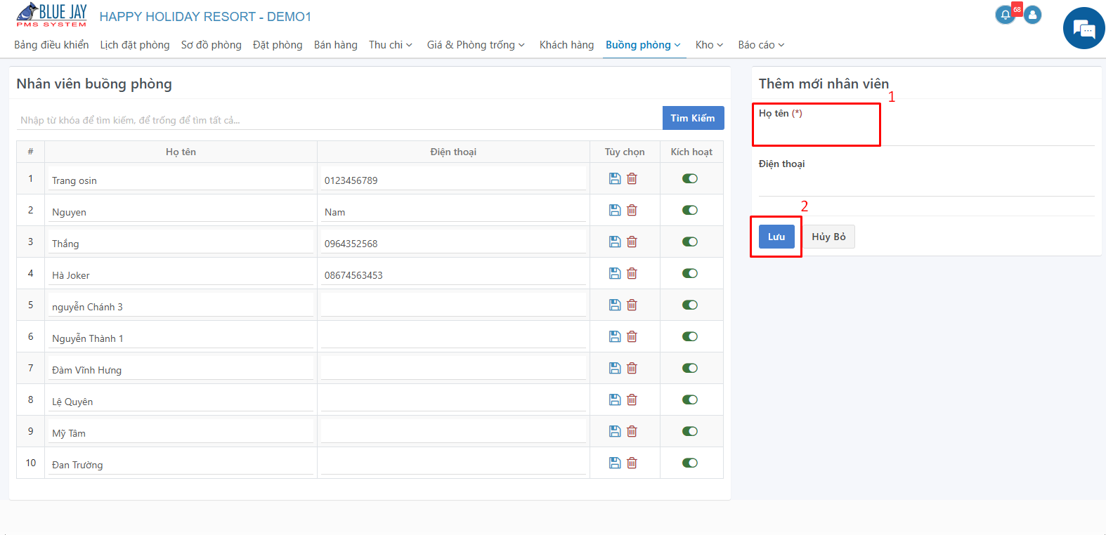This screenshot has height=535, width=1106.
Task: Delete Nguyễn Thành 1 employee
Action: (x=632, y=336)
